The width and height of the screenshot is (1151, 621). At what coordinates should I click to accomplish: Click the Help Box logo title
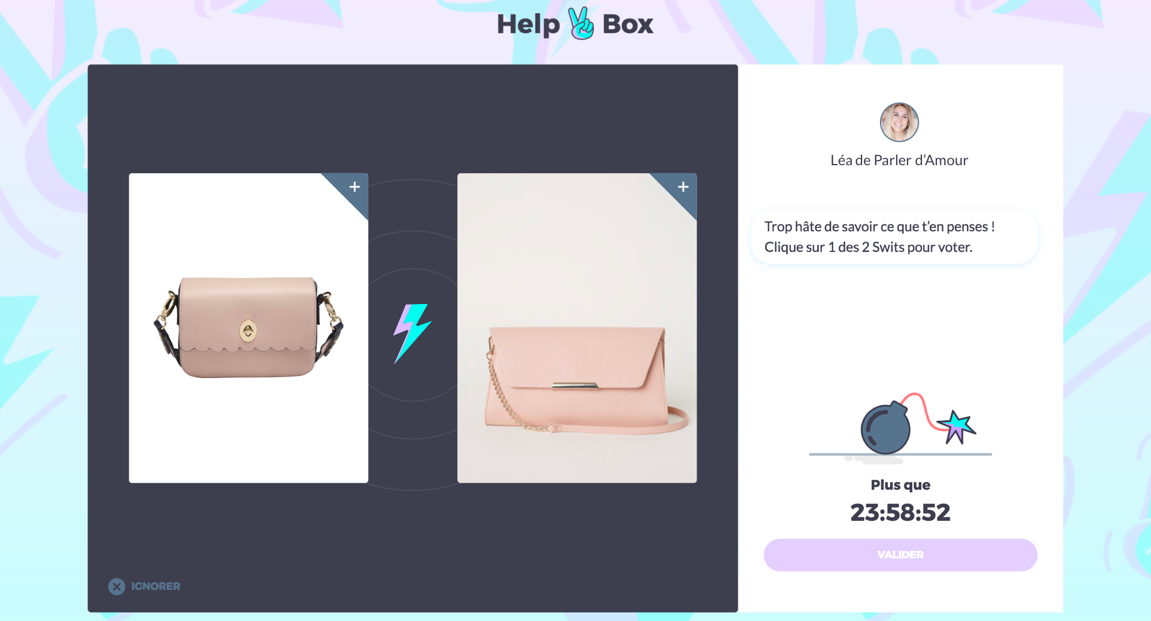575,24
